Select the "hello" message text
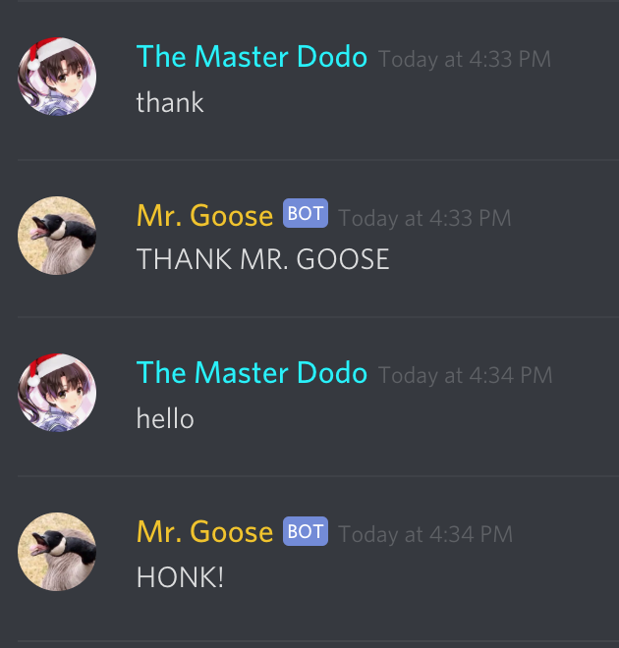 pyautogui.click(x=165, y=418)
